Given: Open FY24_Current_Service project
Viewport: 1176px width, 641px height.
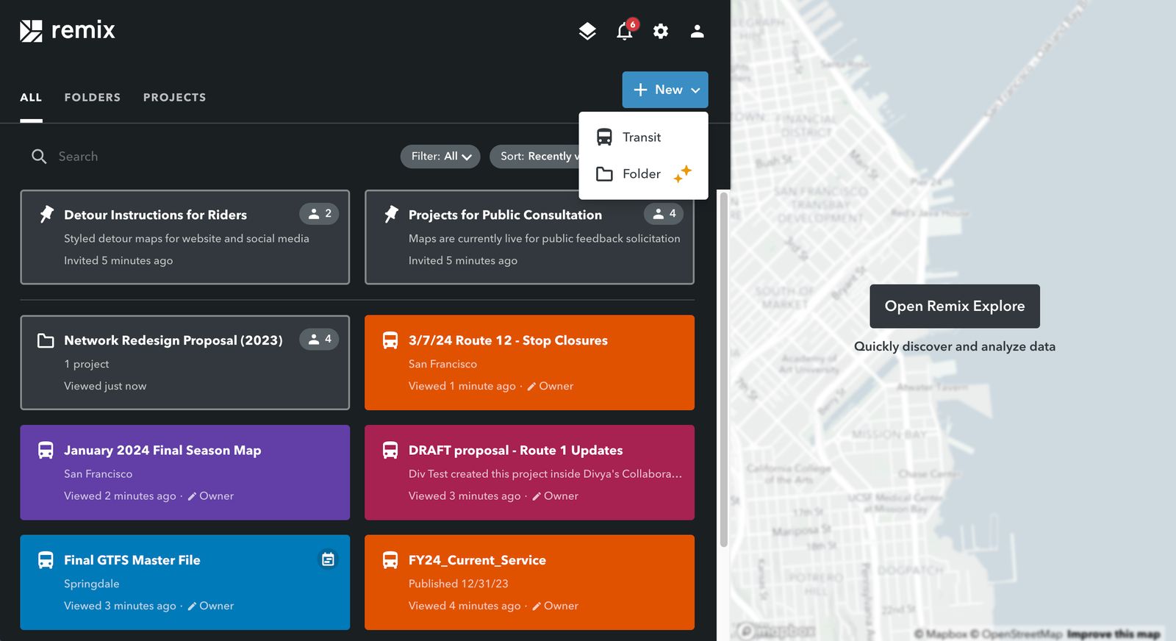Looking at the screenshot, I should coord(529,582).
